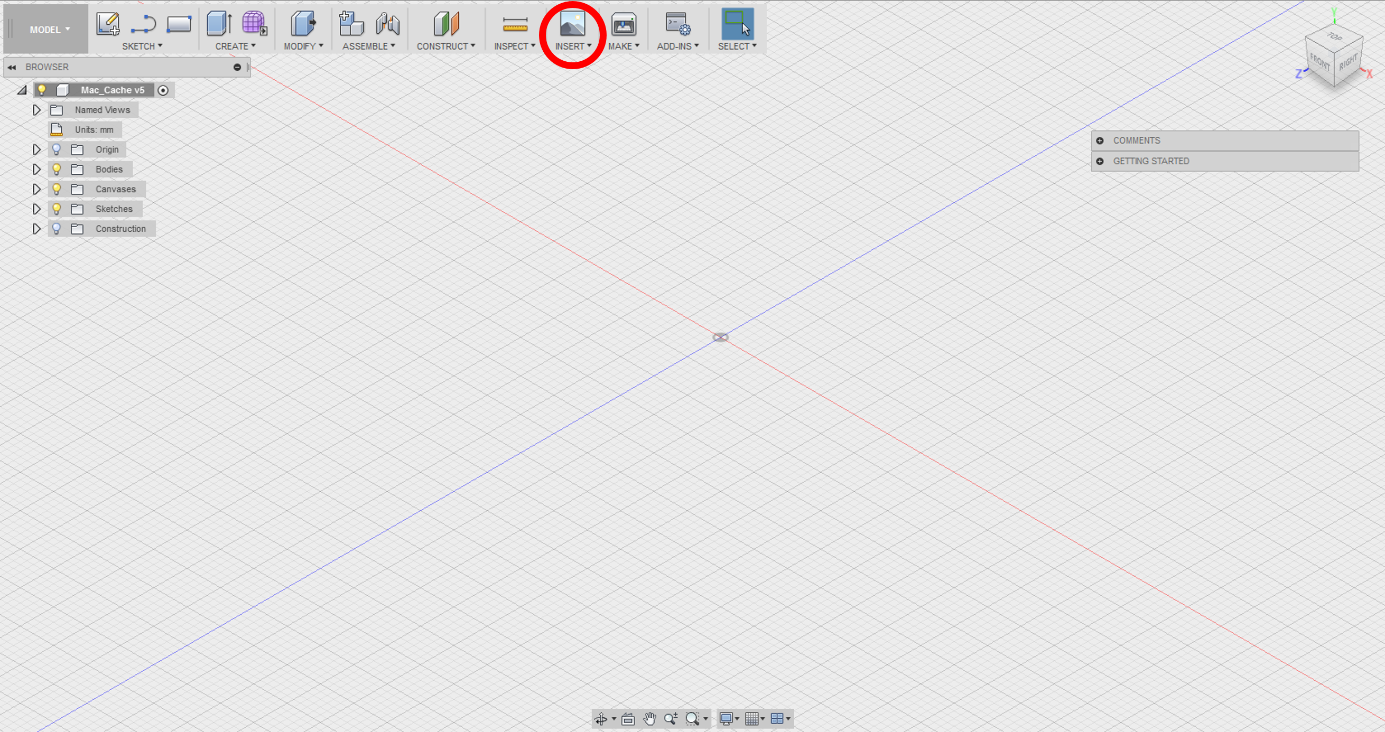Click the FRONT face of view cube
This screenshot has width=1385, height=732.
point(1320,62)
